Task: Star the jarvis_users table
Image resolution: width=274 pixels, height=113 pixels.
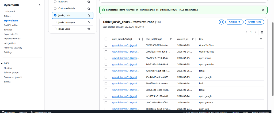Action: click(x=89, y=29)
